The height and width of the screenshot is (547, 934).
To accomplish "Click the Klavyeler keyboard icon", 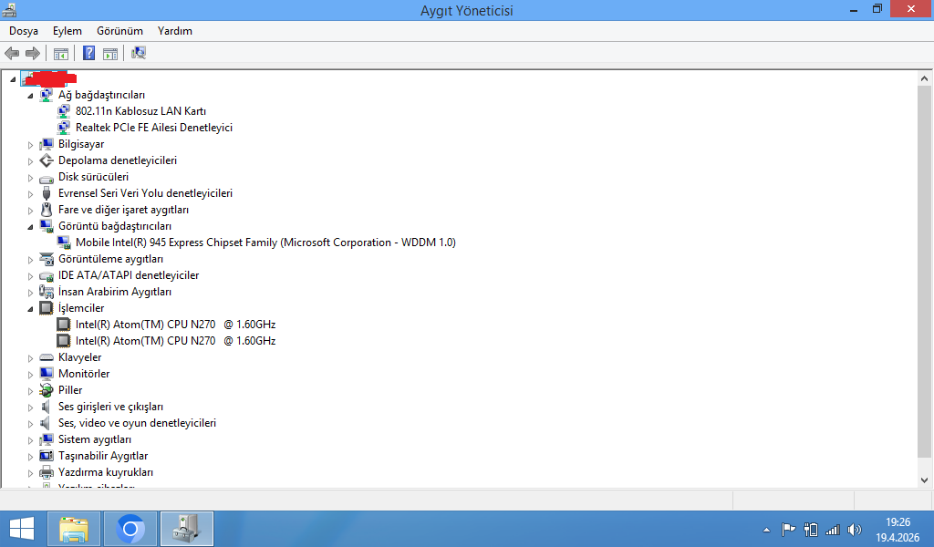I will 47,357.
